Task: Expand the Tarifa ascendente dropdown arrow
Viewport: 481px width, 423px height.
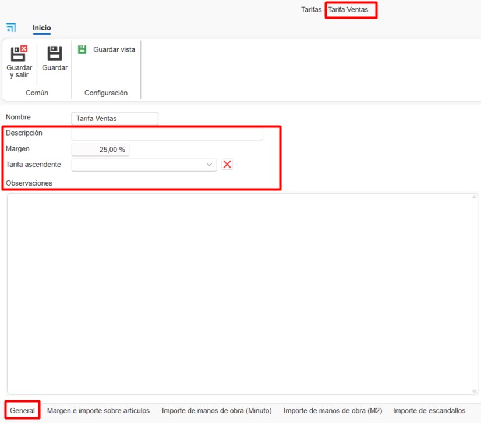Action: [x=210, y=165]
